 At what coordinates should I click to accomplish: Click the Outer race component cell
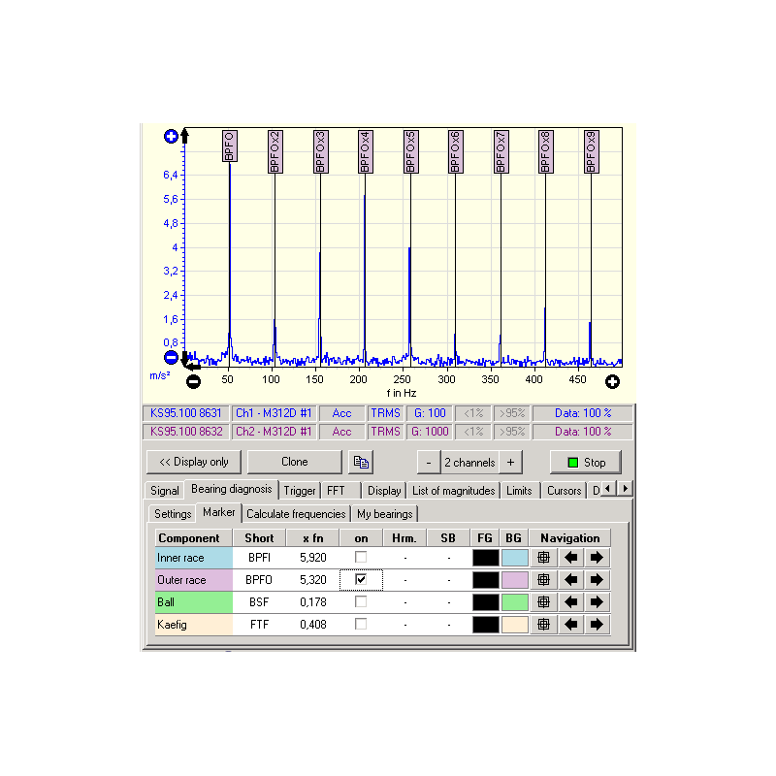(193, 580)
